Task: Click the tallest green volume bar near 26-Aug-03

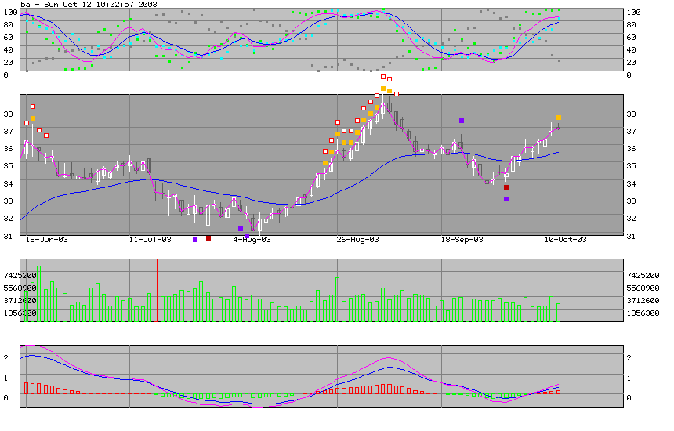Action: (x=338, y=299)
